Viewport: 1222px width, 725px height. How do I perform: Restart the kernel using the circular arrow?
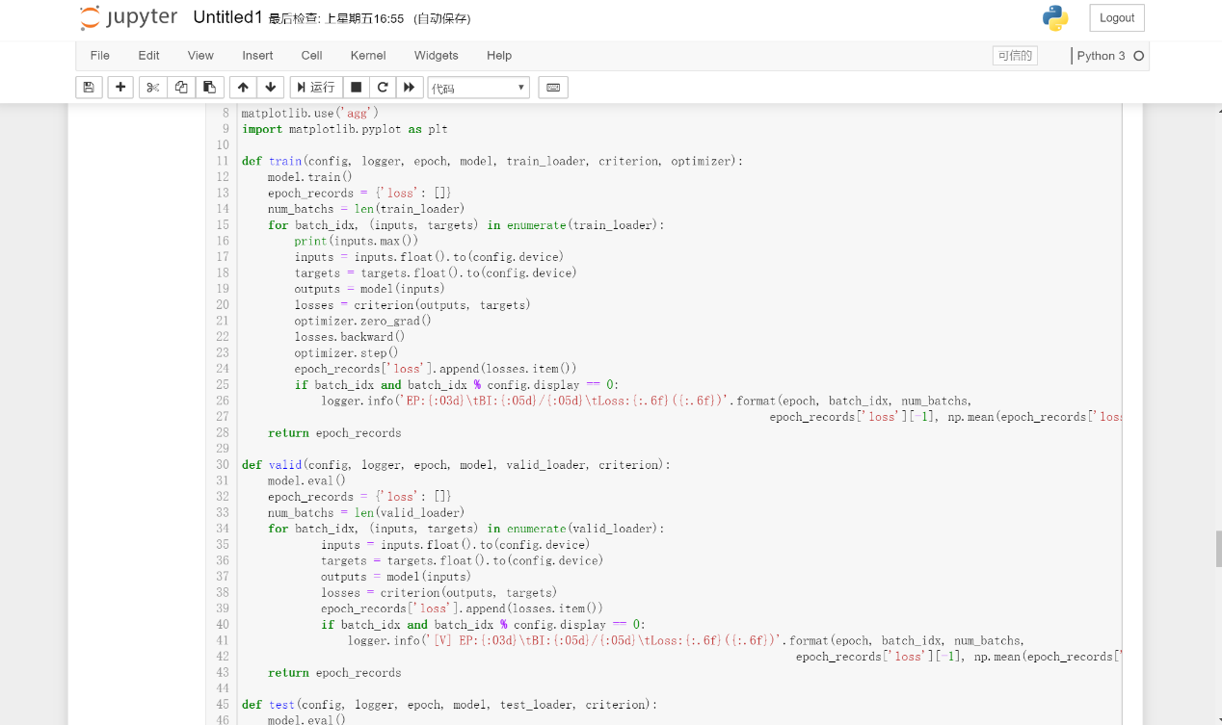click(383, 88)
